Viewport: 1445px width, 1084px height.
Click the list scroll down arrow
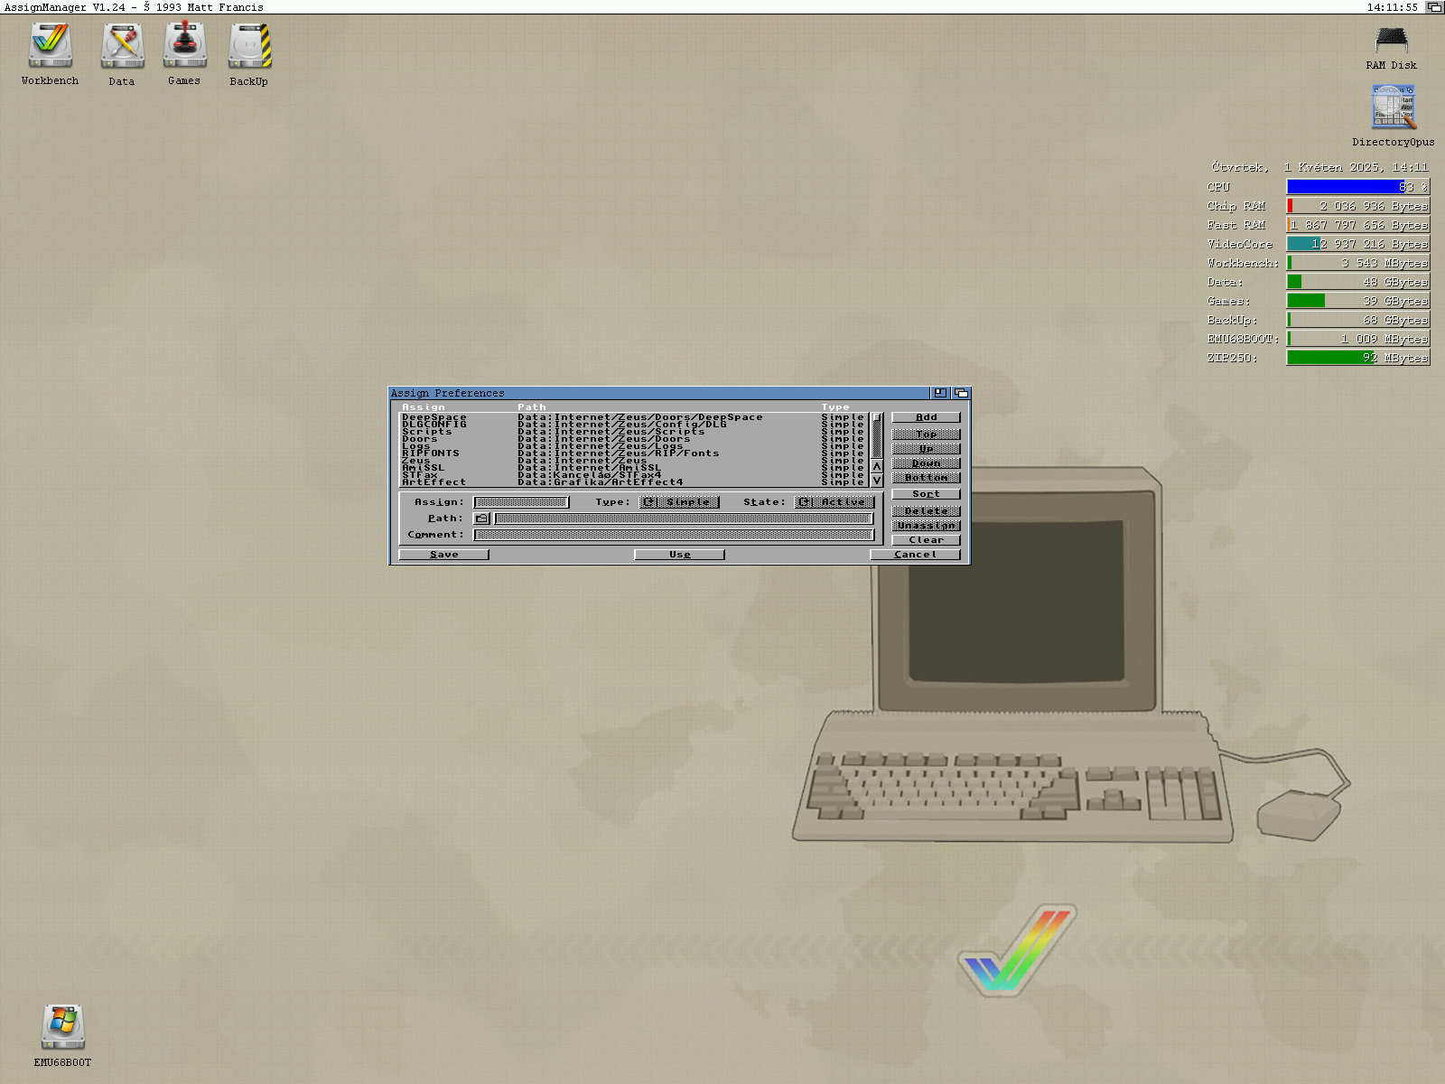pos(877,481)
